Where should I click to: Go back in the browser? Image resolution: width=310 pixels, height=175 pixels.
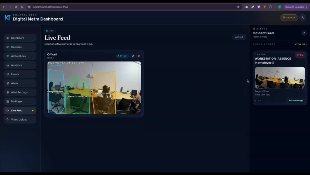pos(4,7)
